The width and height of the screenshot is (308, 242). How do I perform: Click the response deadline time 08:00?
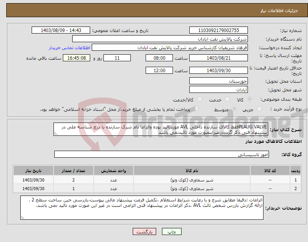point(159,58)
